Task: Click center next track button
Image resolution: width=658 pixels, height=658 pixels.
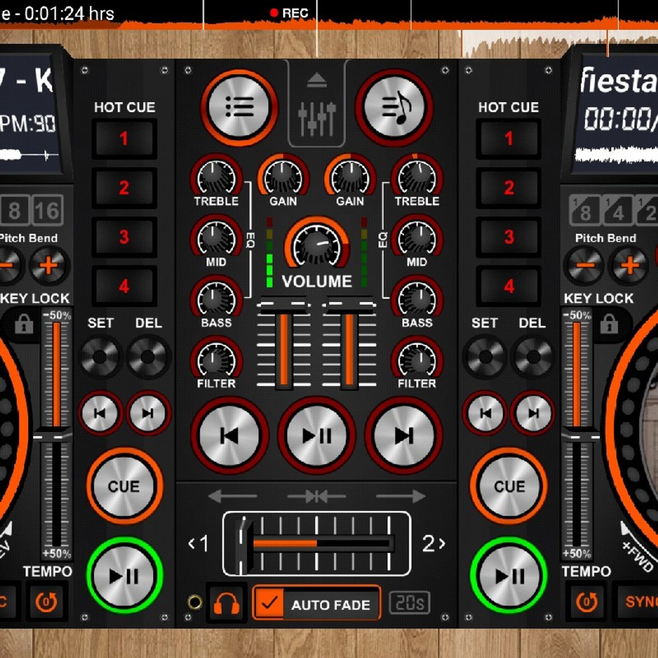Action: point(404,436)
